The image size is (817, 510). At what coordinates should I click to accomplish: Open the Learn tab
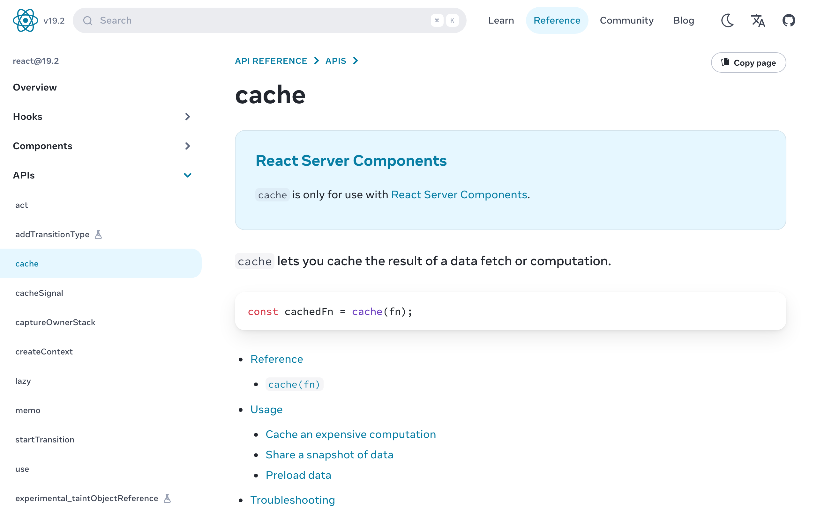[x=501, y=20]
